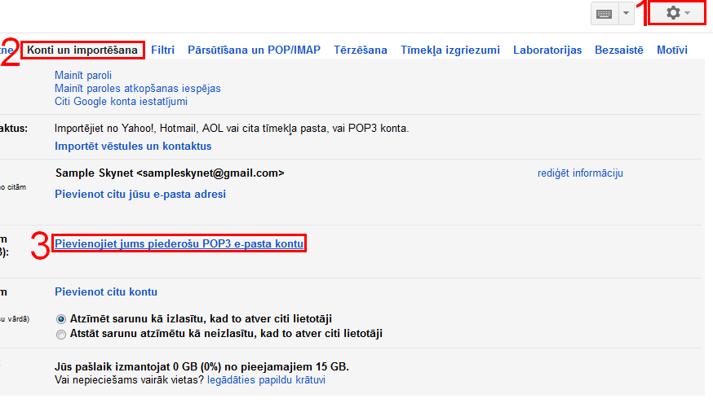Viewport: 713px width, 403px height.
Task: Click the Mainīt paroli link
Action: pos(83,75)
